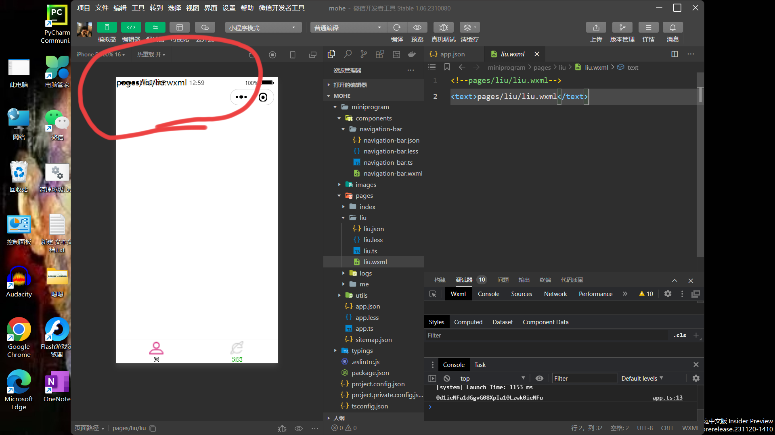Open version management (版本管理) icon
The image size is (775, 435).
[x=622, y=27]
